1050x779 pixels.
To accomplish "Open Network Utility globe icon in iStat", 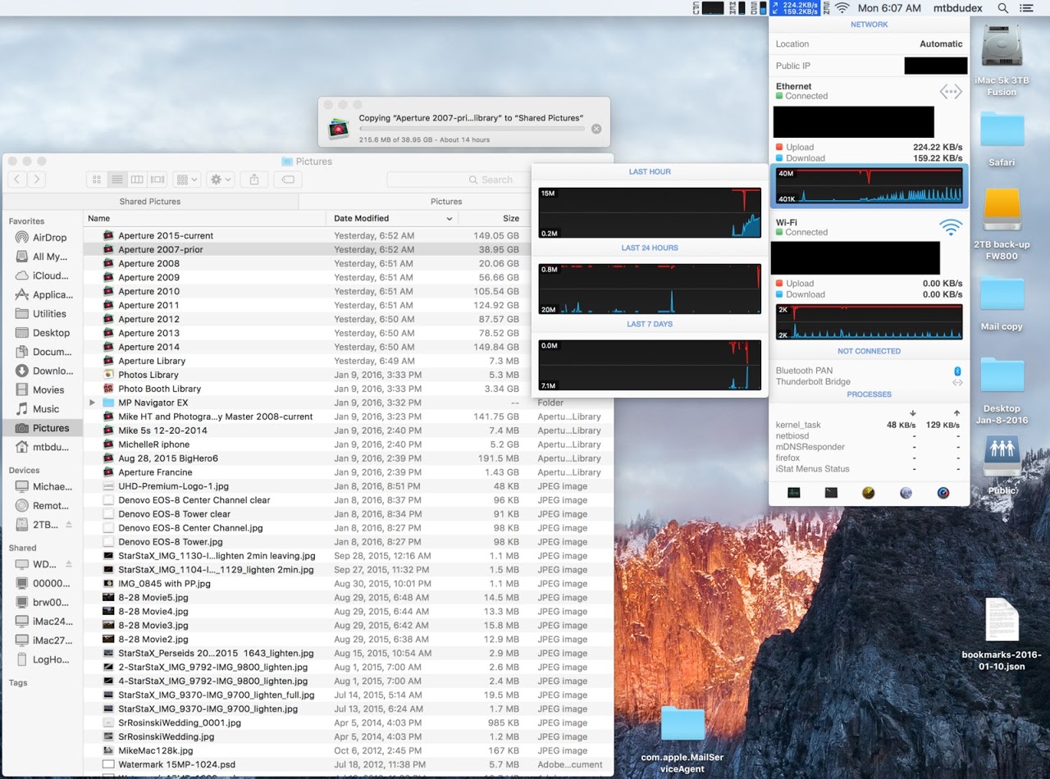I will 906,493.
